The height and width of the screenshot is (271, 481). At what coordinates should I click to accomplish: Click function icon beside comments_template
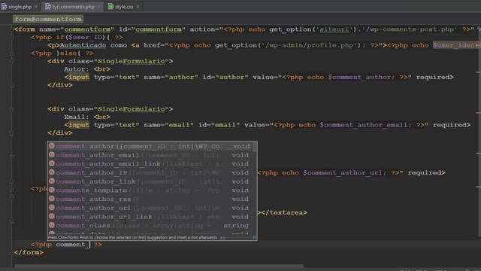tap(52, 190)
